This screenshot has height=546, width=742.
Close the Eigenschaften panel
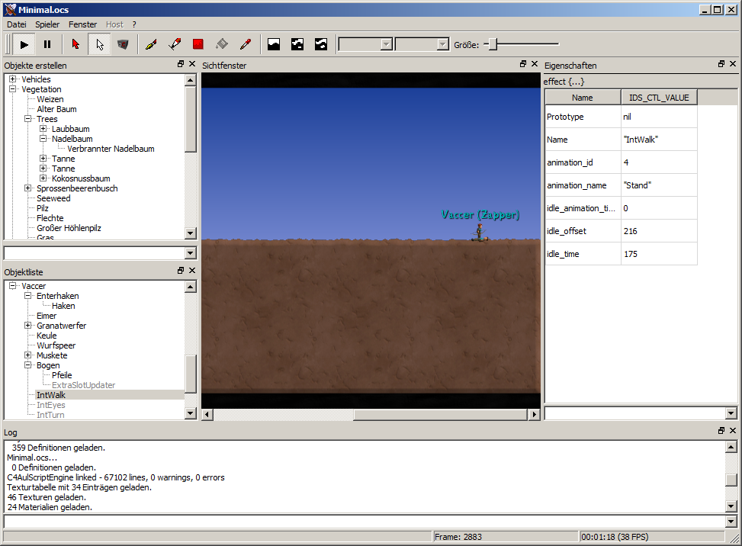(733, 65)
